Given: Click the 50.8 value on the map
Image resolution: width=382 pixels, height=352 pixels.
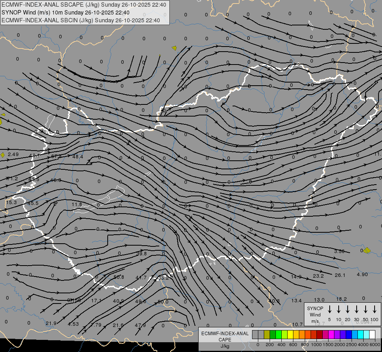Looking at the screenshot, I should [119, 277].
